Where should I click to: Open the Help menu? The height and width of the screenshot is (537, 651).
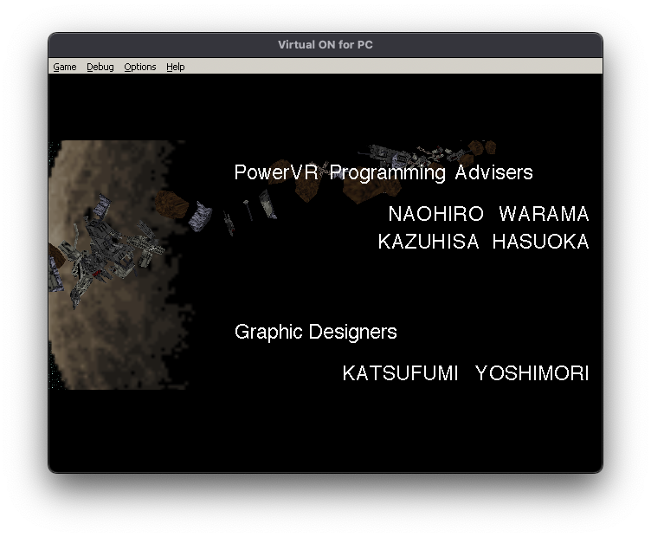175,67
